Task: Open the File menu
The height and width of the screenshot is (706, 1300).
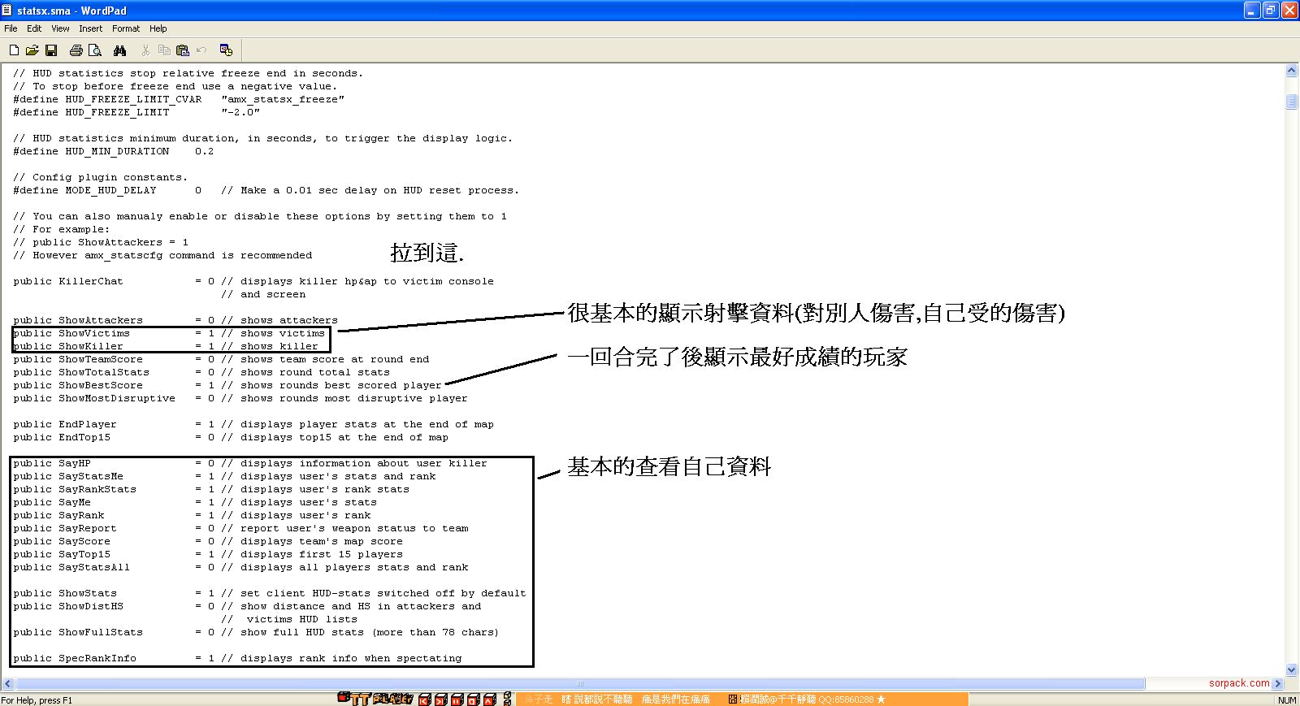Action: 11,28
